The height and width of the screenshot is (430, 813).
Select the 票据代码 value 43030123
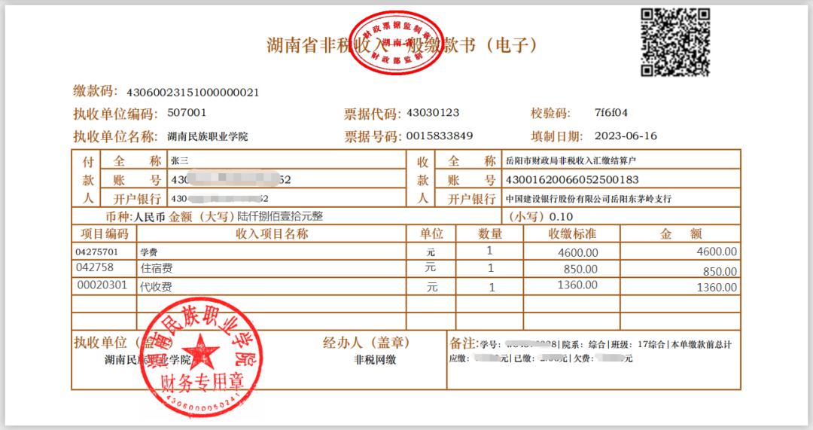point(432,114)
